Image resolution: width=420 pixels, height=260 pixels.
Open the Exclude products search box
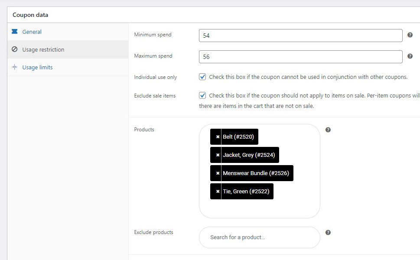click(259, 237)
